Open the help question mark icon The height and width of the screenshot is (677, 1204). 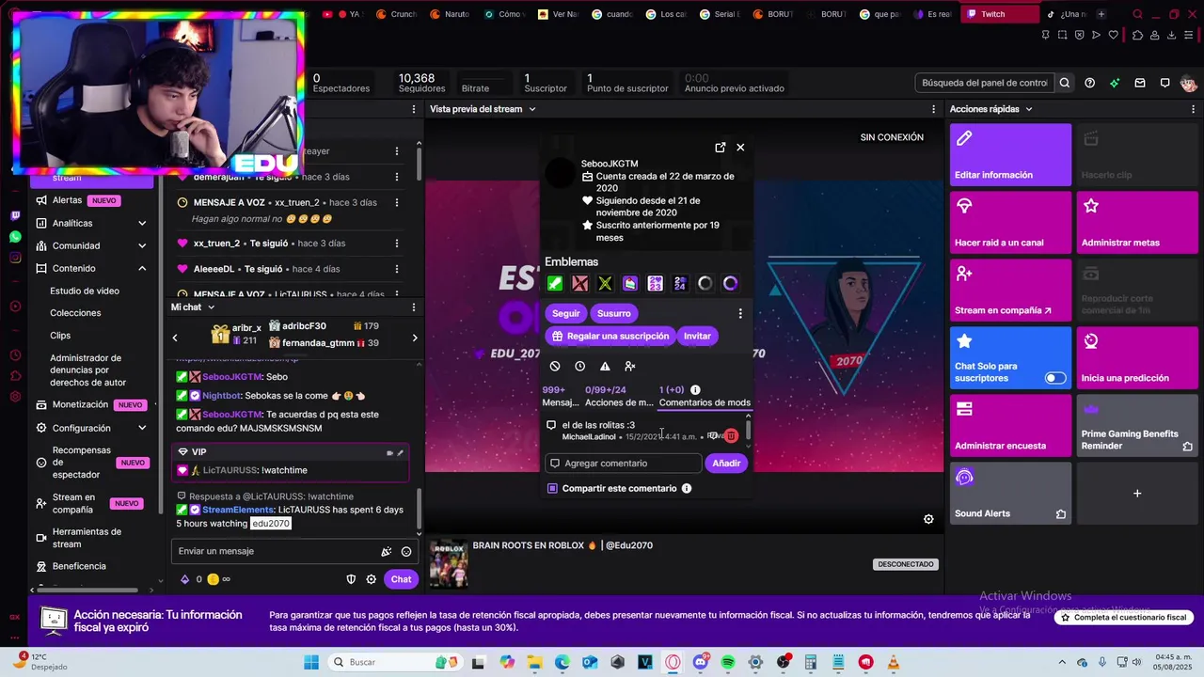(1089, 83)
